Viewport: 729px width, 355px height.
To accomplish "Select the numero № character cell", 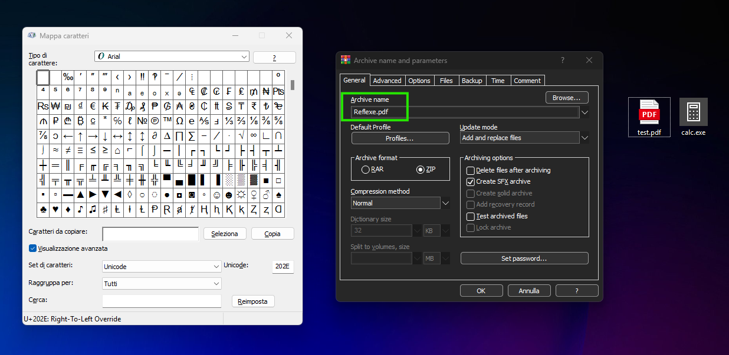I will (142, 121).
